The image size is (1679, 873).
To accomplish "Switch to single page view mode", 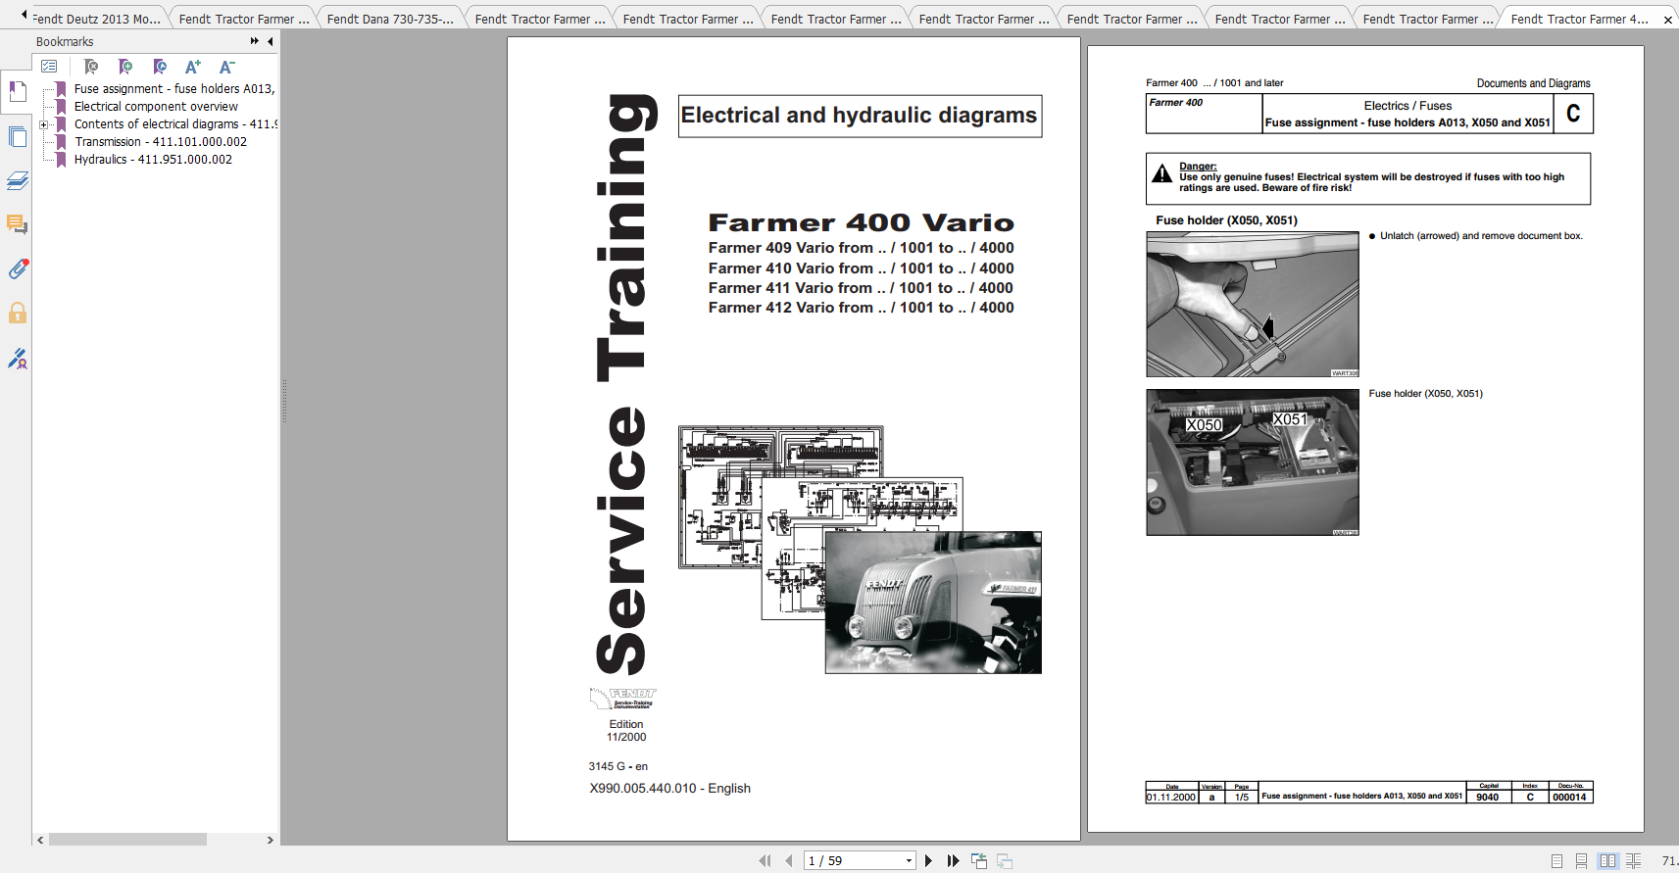I will (1556, 861).
